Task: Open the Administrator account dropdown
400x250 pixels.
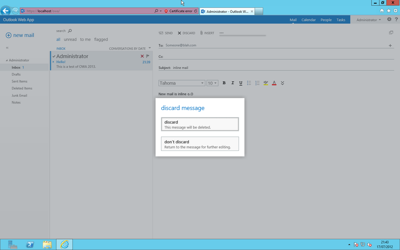Action: pos(368,20)
